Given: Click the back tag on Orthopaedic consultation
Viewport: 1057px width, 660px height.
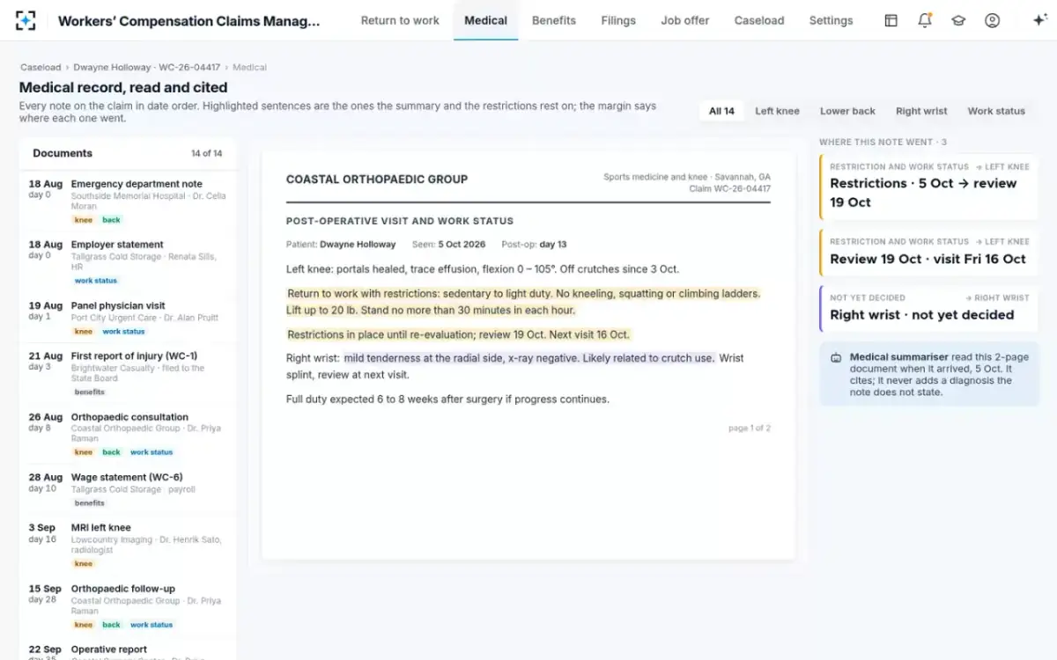Looking at the screenshot, I should point(111,452).
